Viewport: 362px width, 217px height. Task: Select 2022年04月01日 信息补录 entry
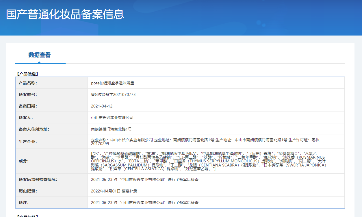pos(114,191)
